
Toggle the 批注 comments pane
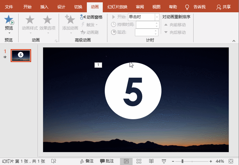(x=107, y=161)
